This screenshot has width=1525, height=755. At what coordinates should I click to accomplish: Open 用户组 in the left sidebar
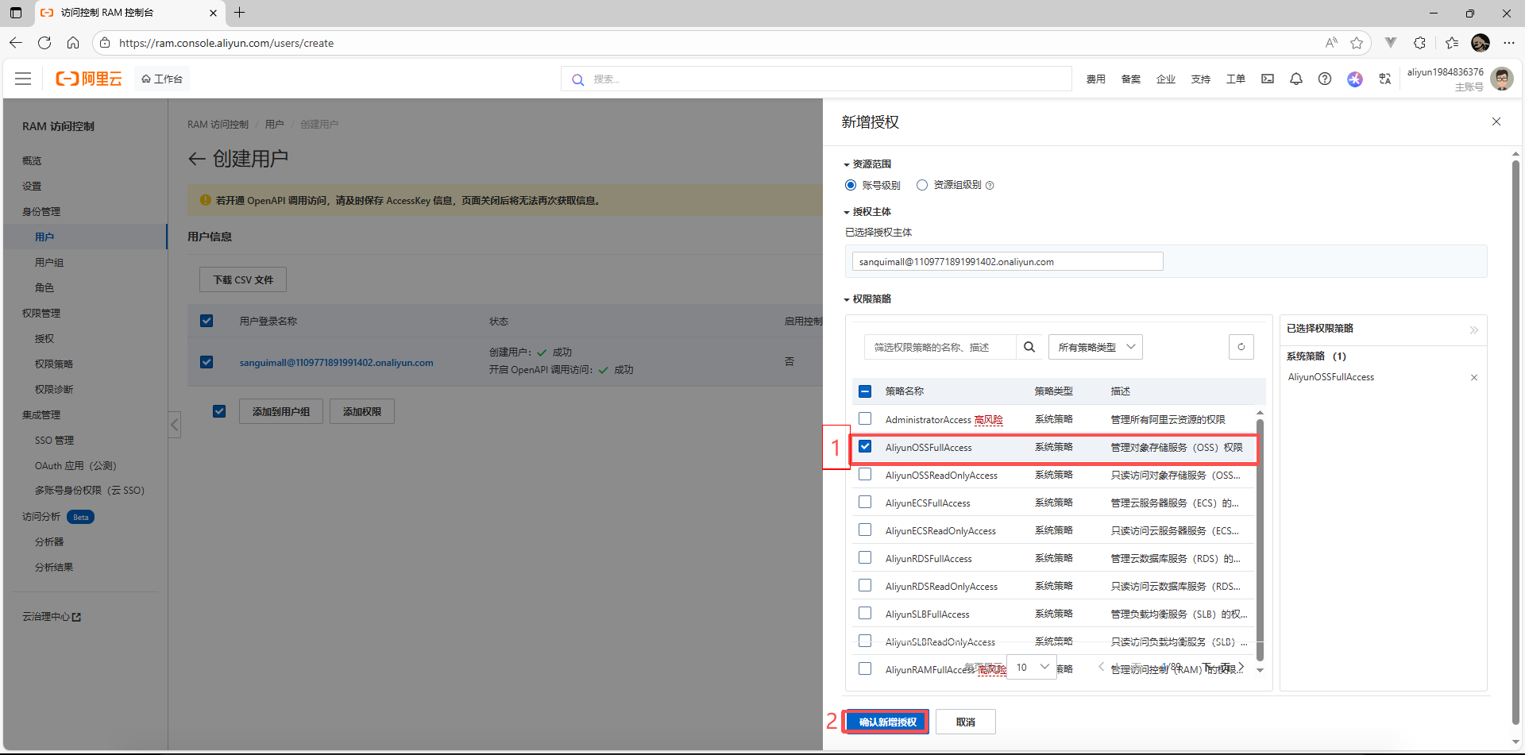[49, 262]
